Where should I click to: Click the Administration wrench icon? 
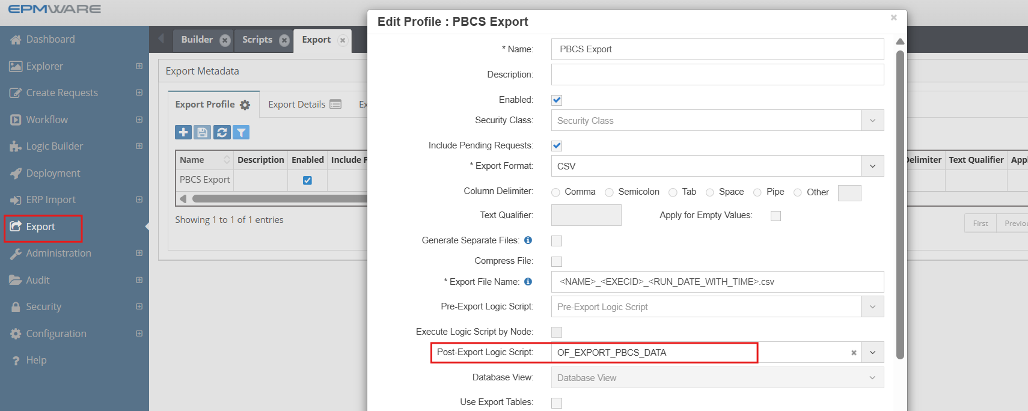click(16, 254)
